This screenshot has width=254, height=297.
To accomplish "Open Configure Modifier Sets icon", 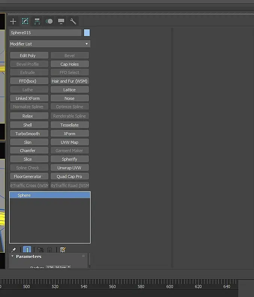I will (x=63, y=250).
